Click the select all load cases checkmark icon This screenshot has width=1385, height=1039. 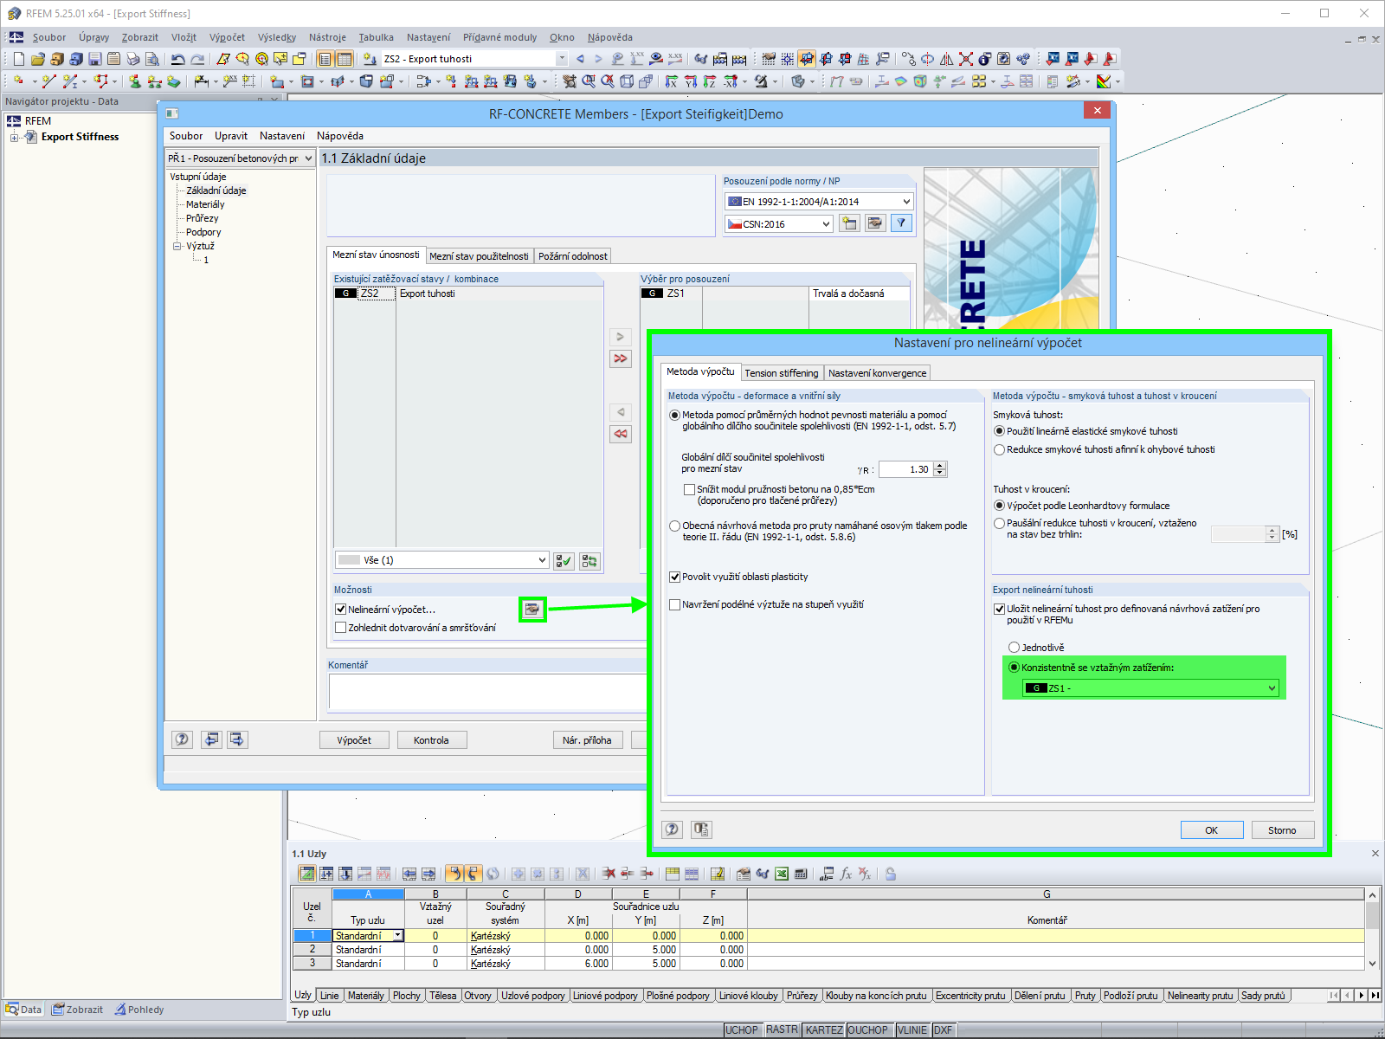(564, 561)
